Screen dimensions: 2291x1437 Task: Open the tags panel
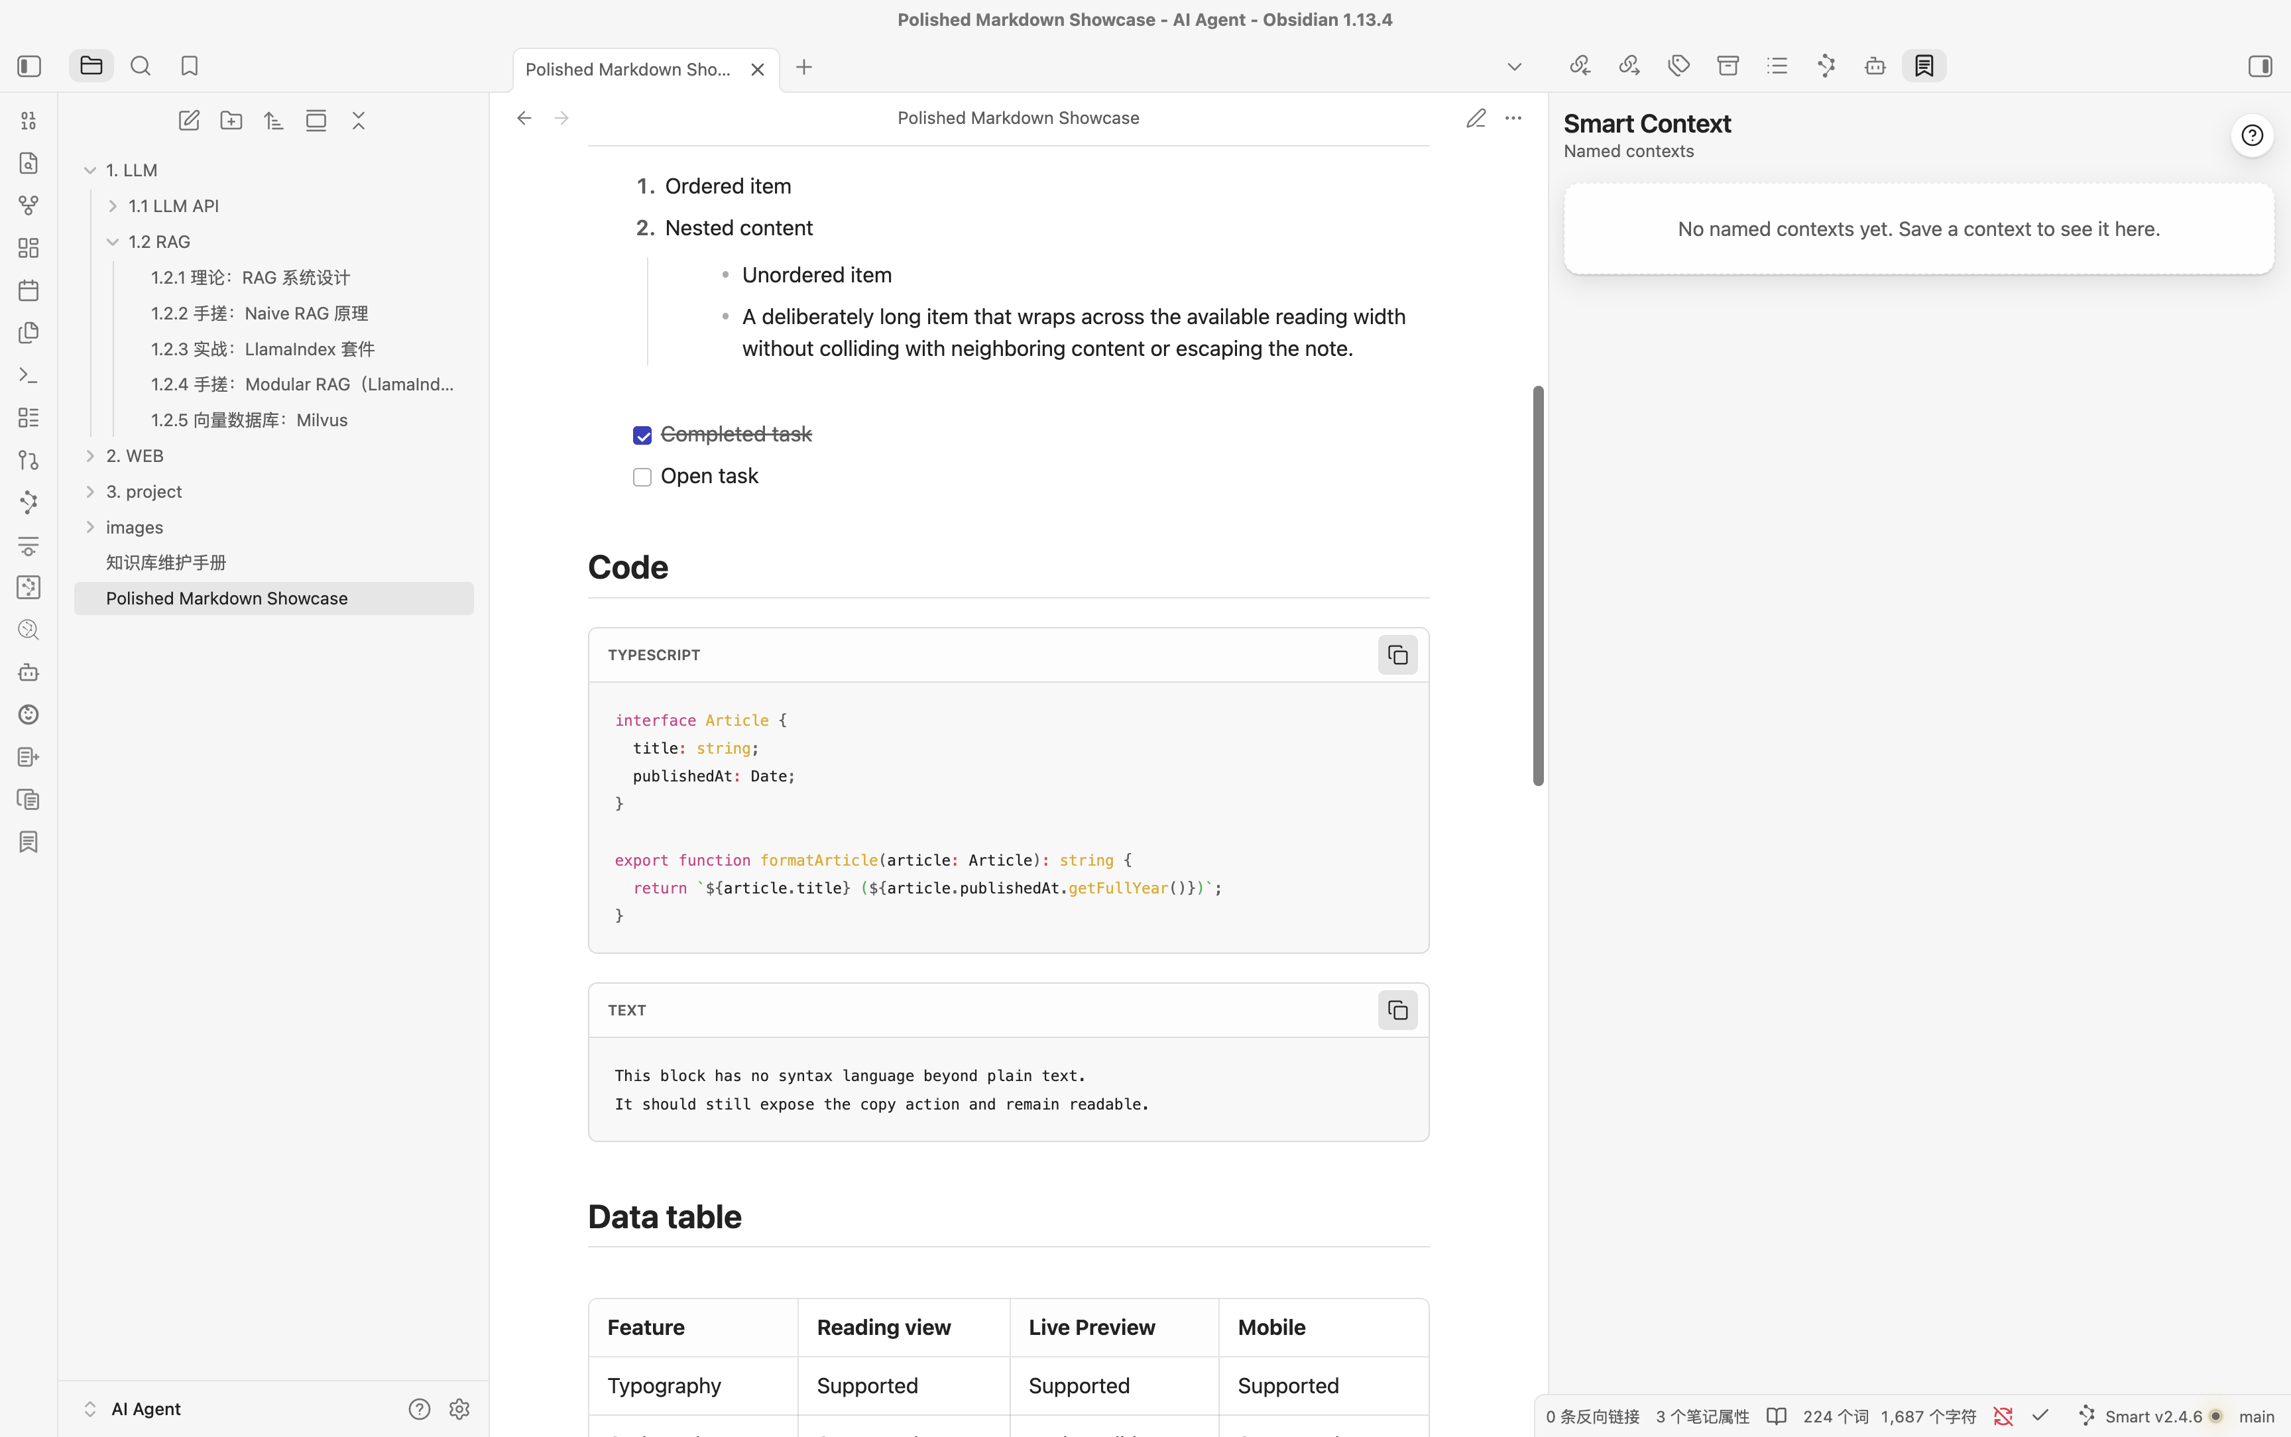click(x=1679, y=66)
